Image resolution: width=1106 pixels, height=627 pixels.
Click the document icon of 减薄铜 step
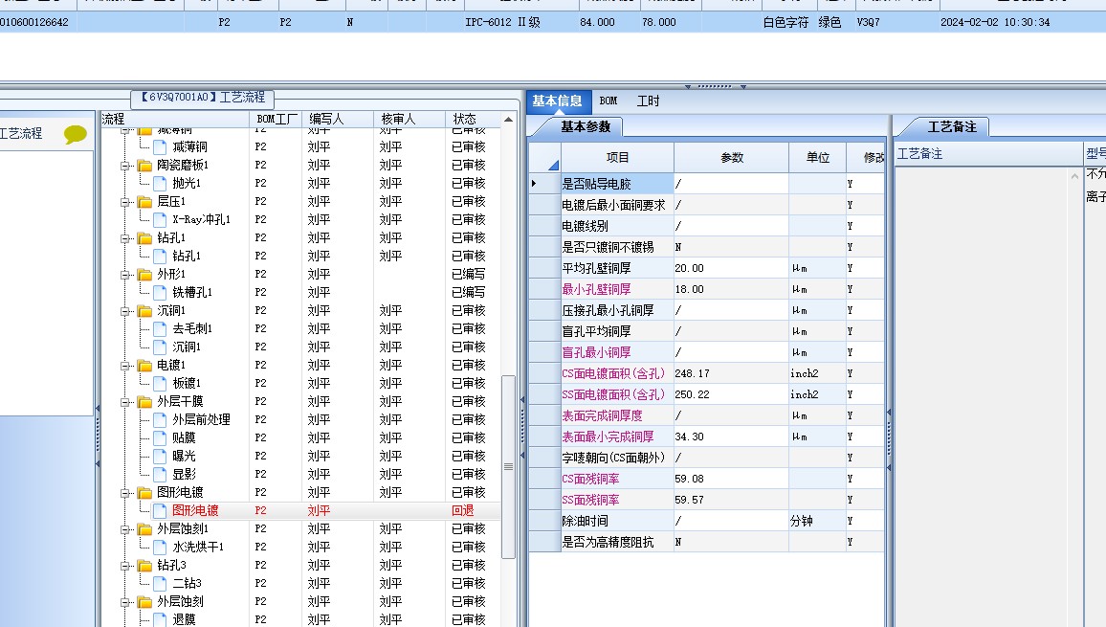coord(160,146)
